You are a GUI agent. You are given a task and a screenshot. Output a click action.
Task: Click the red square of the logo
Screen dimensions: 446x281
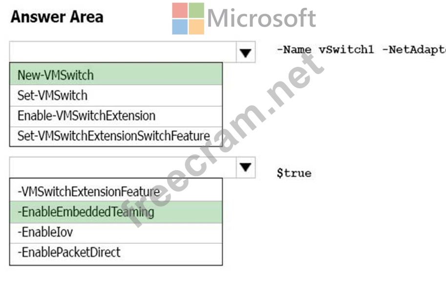click(x=180, y=10)
